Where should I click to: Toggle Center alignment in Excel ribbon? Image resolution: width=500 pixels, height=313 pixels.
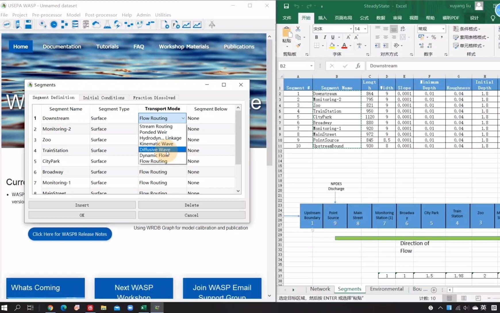[x=386, y=37]
